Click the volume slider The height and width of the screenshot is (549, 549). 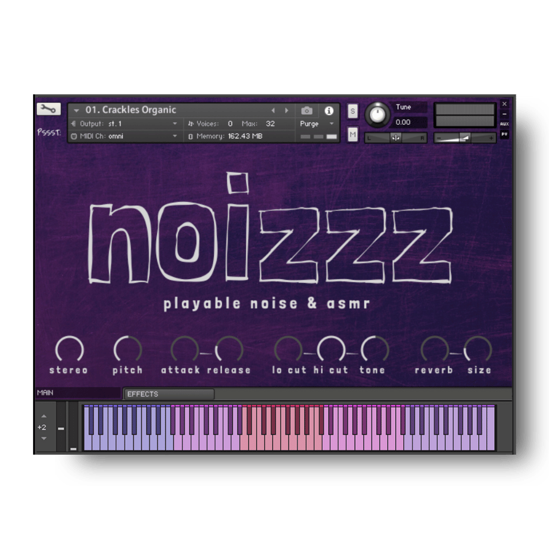point(464,138)
